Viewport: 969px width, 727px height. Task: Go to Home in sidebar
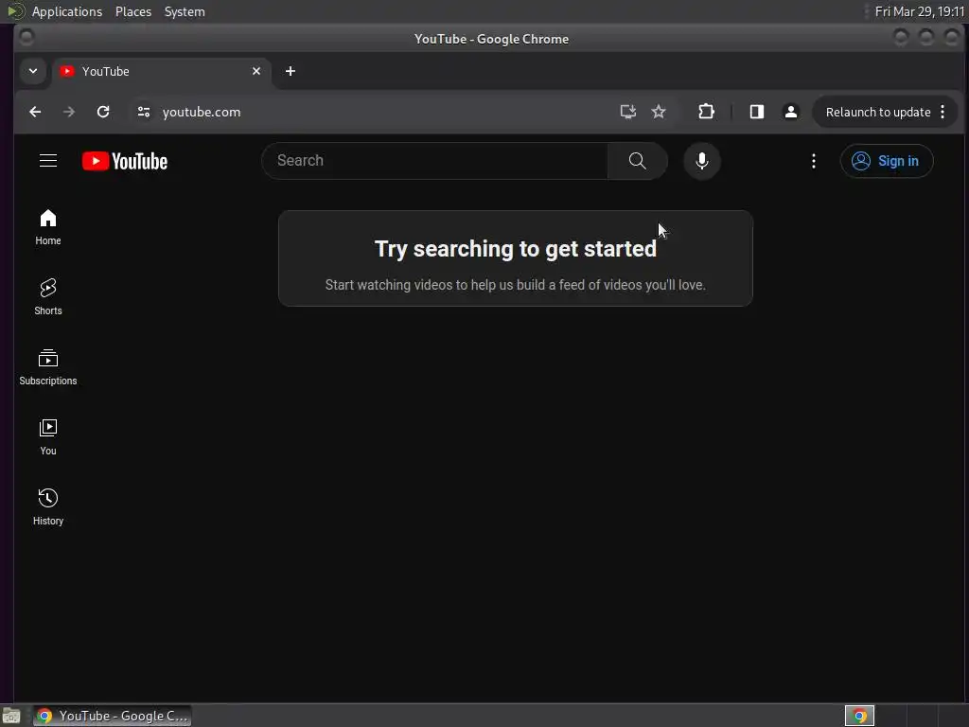[x=48, y=227]
